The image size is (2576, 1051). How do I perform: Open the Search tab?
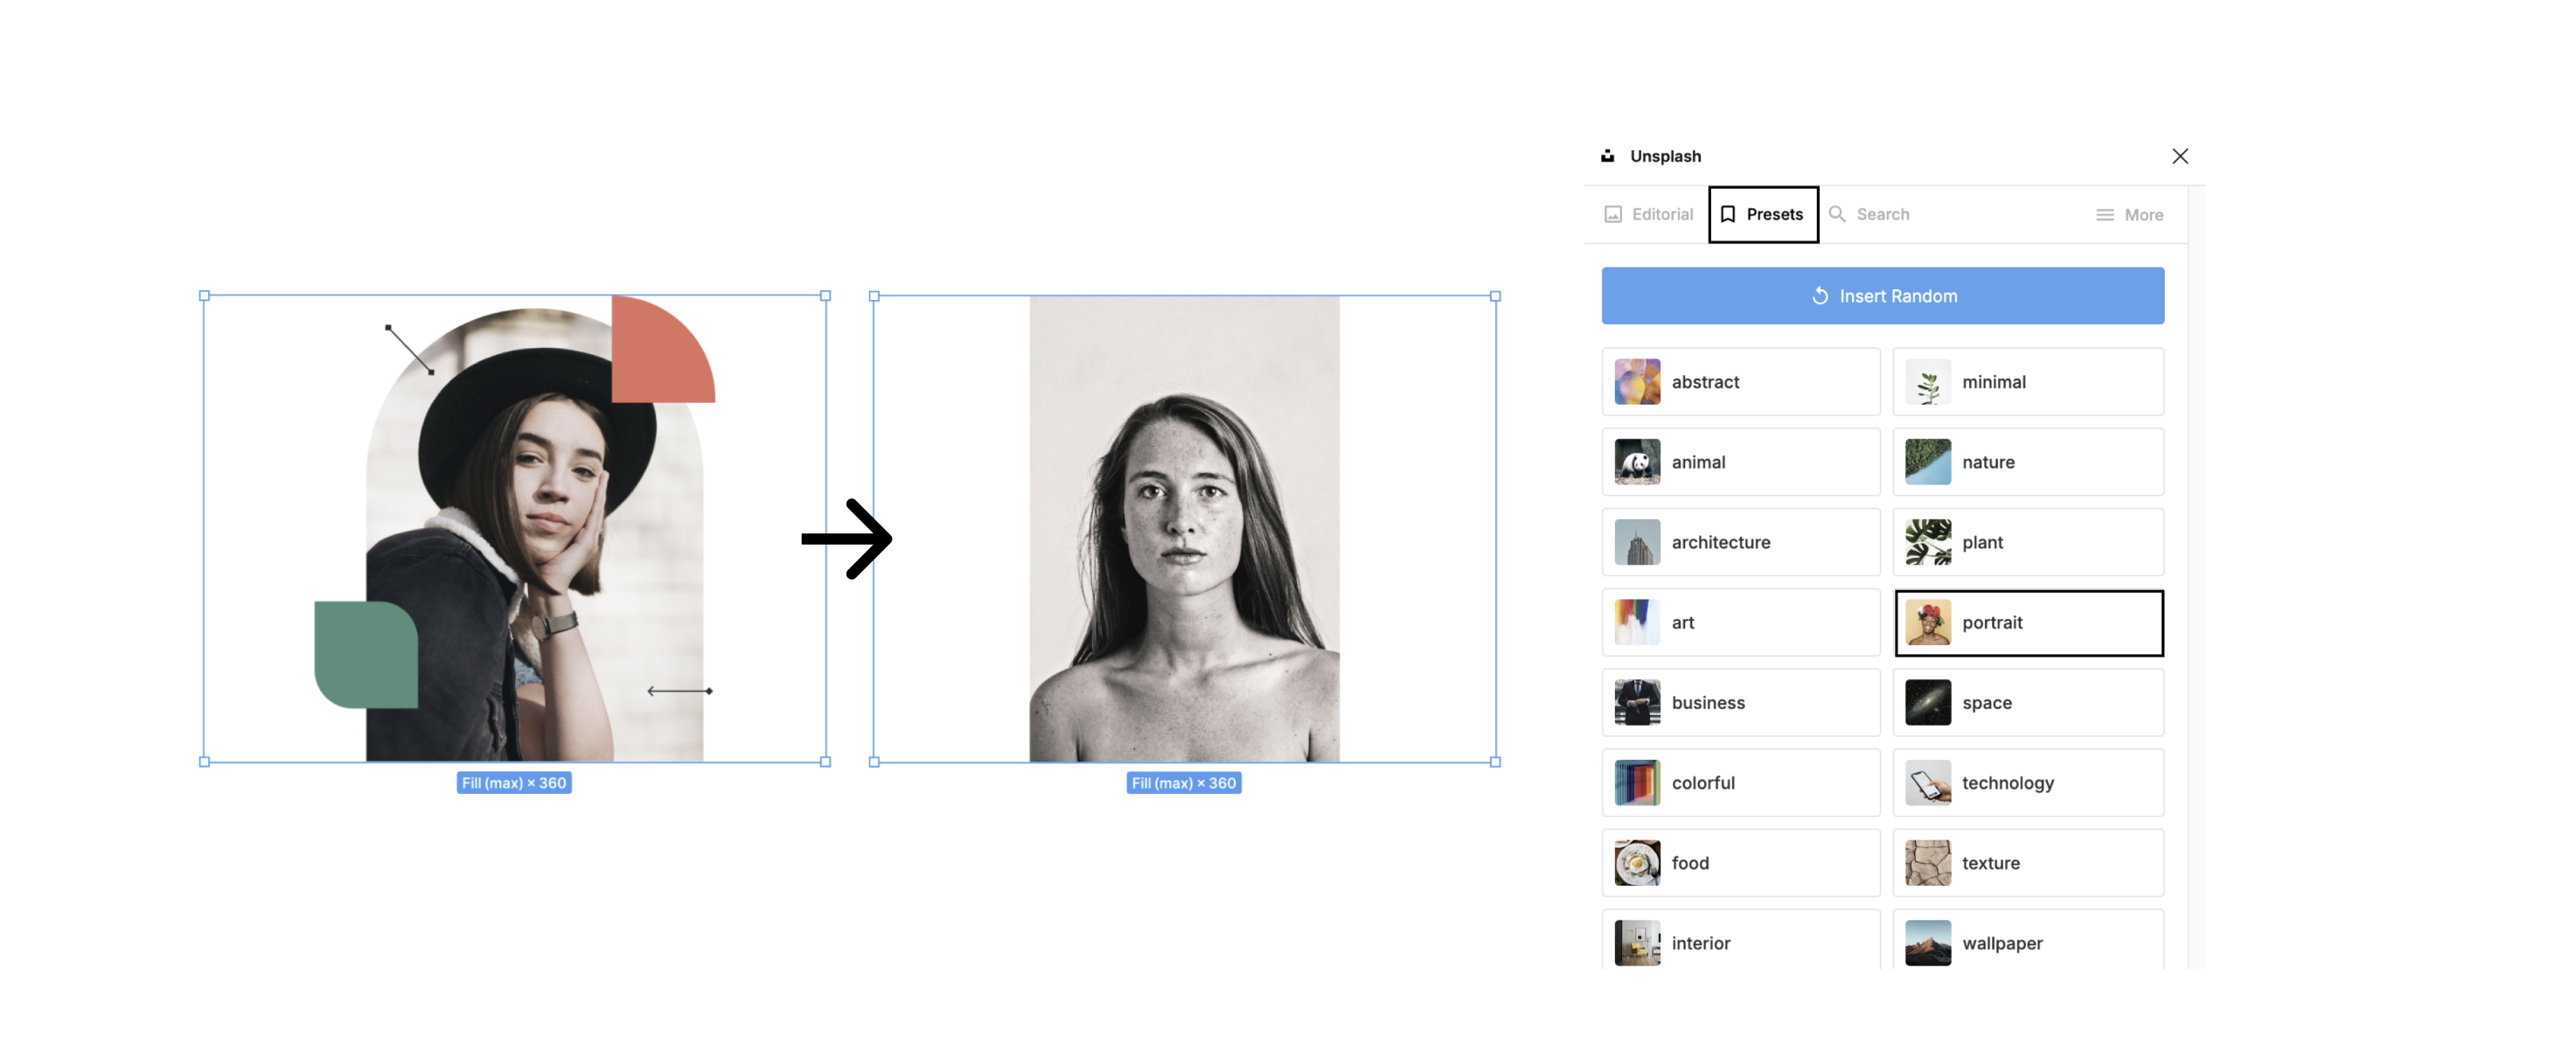pyautogui.click(x=1870, y=214)
